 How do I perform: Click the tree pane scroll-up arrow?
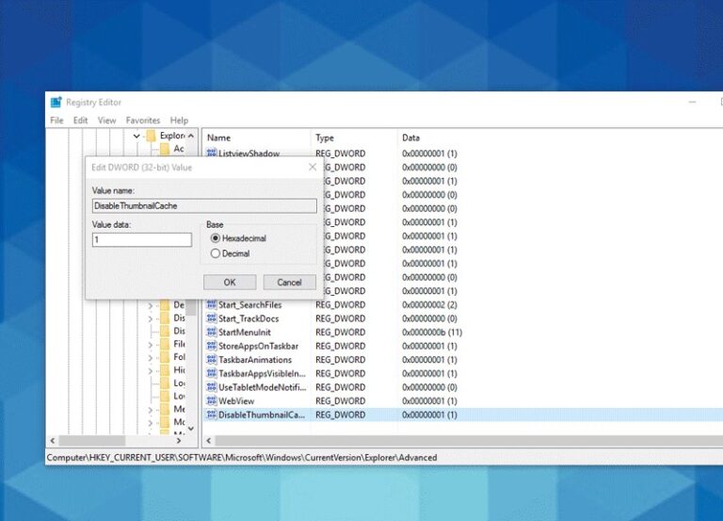click(x=191, y=136)
